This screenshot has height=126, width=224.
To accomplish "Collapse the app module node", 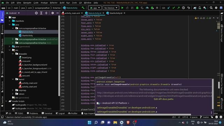I will point(6,17).
